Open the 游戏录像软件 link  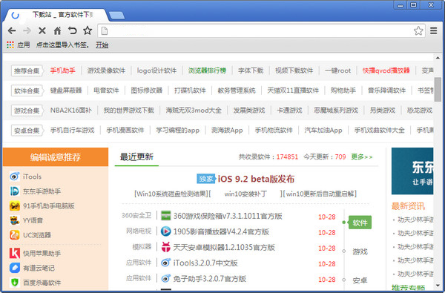pos(106,70)
